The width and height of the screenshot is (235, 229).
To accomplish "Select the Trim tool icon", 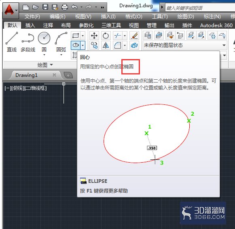I will point(118,36).
